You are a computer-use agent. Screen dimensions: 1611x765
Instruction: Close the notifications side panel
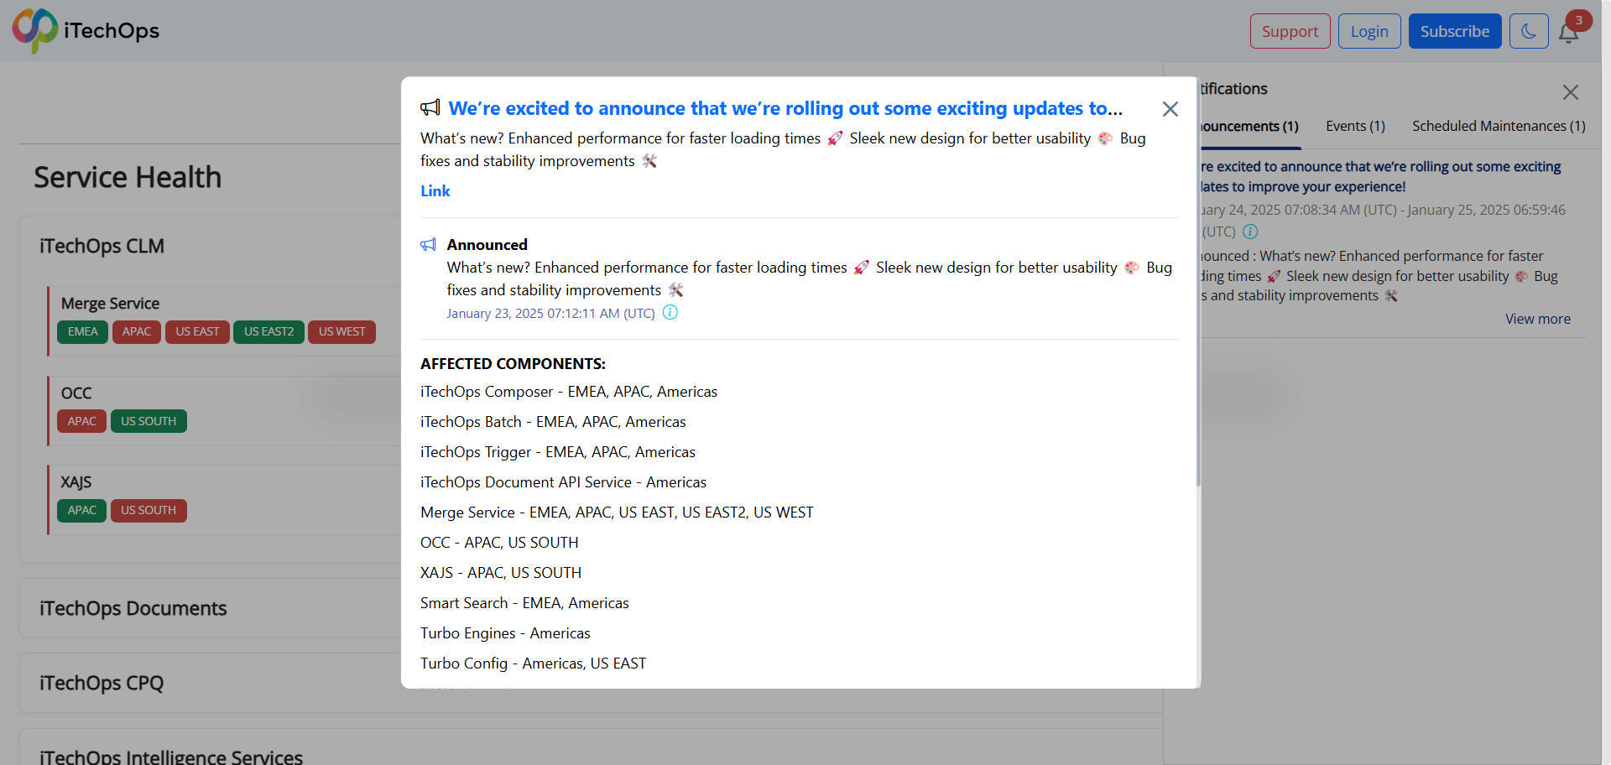(x=1571, y=92)
